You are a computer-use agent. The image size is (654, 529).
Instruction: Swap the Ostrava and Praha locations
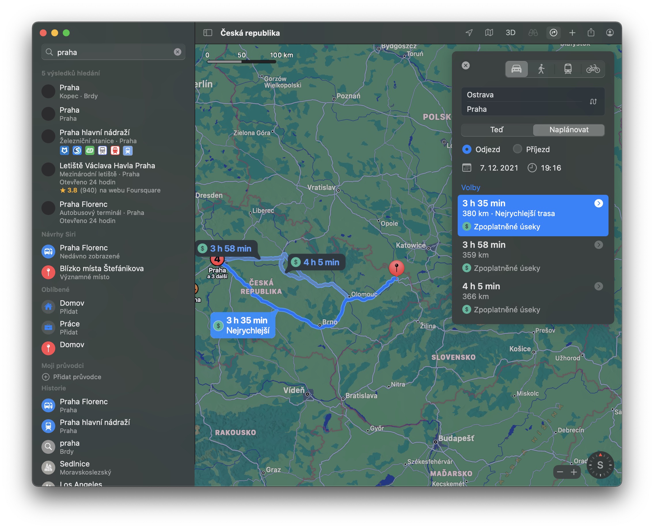(593, 102)
